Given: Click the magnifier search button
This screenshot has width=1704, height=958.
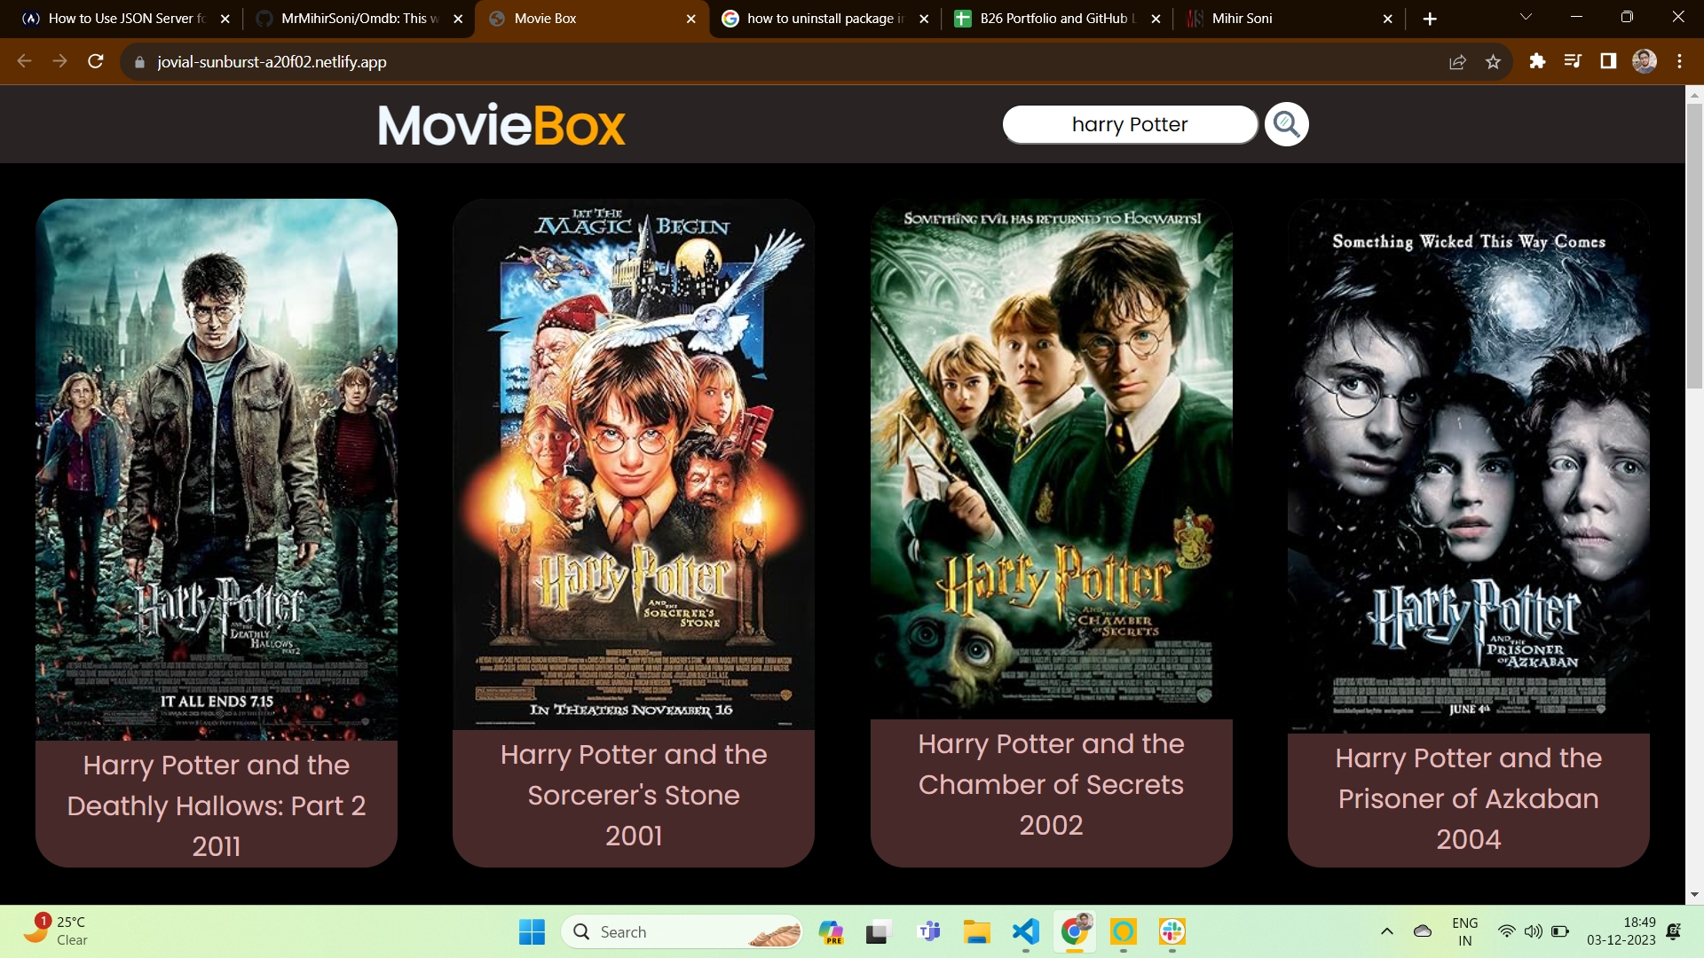Looking at the screenshot, I should (1286, 124).
